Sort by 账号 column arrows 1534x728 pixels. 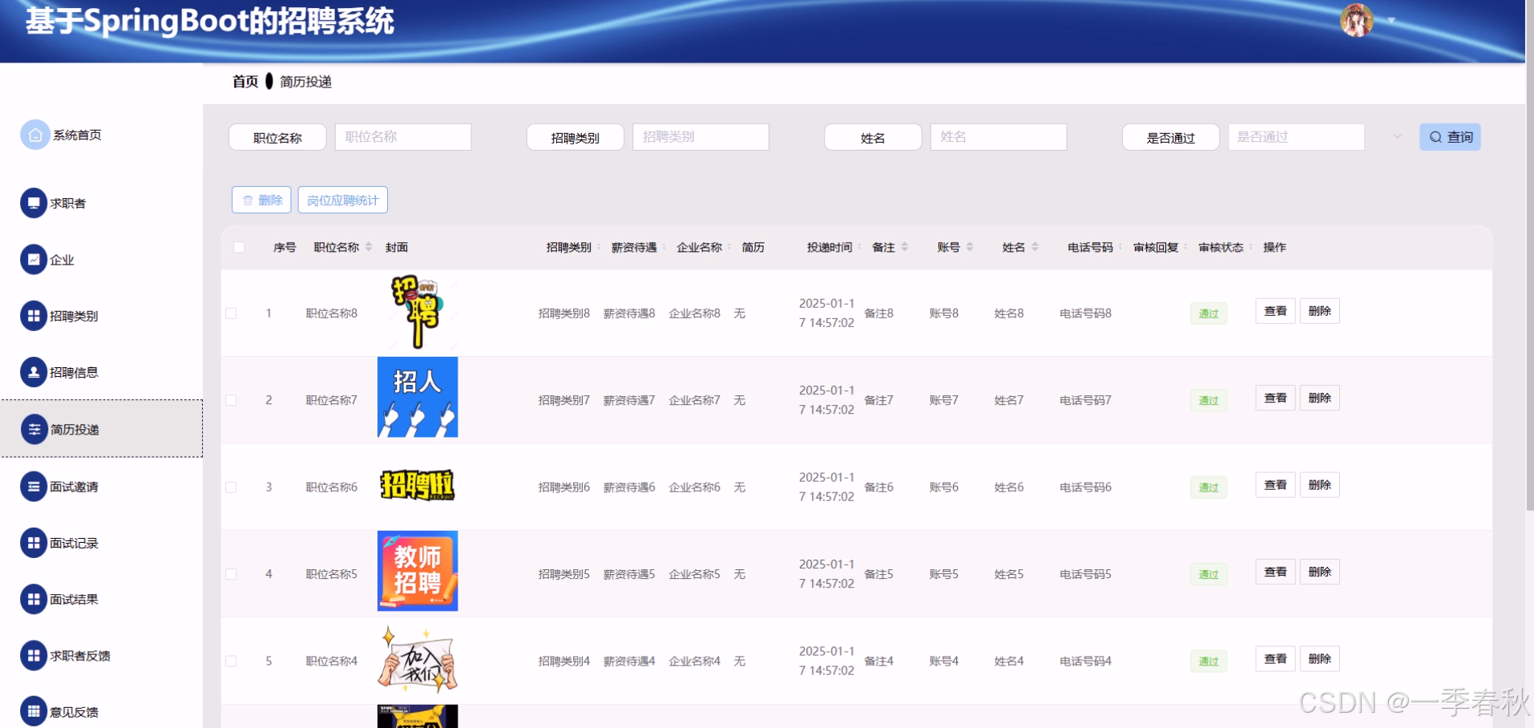point(970,247)
